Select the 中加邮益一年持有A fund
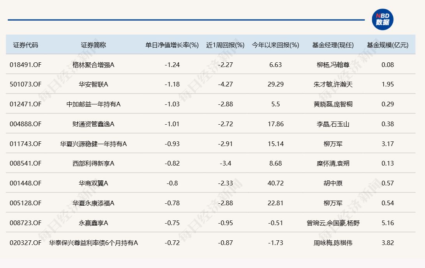 pos(93,104)
